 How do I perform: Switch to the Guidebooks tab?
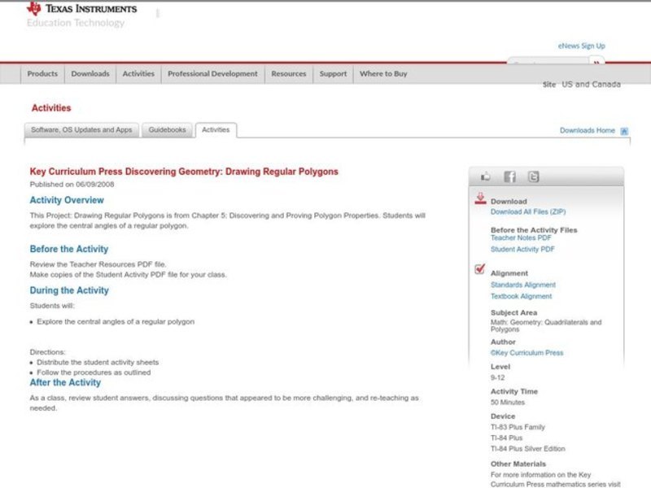point(168,130)
